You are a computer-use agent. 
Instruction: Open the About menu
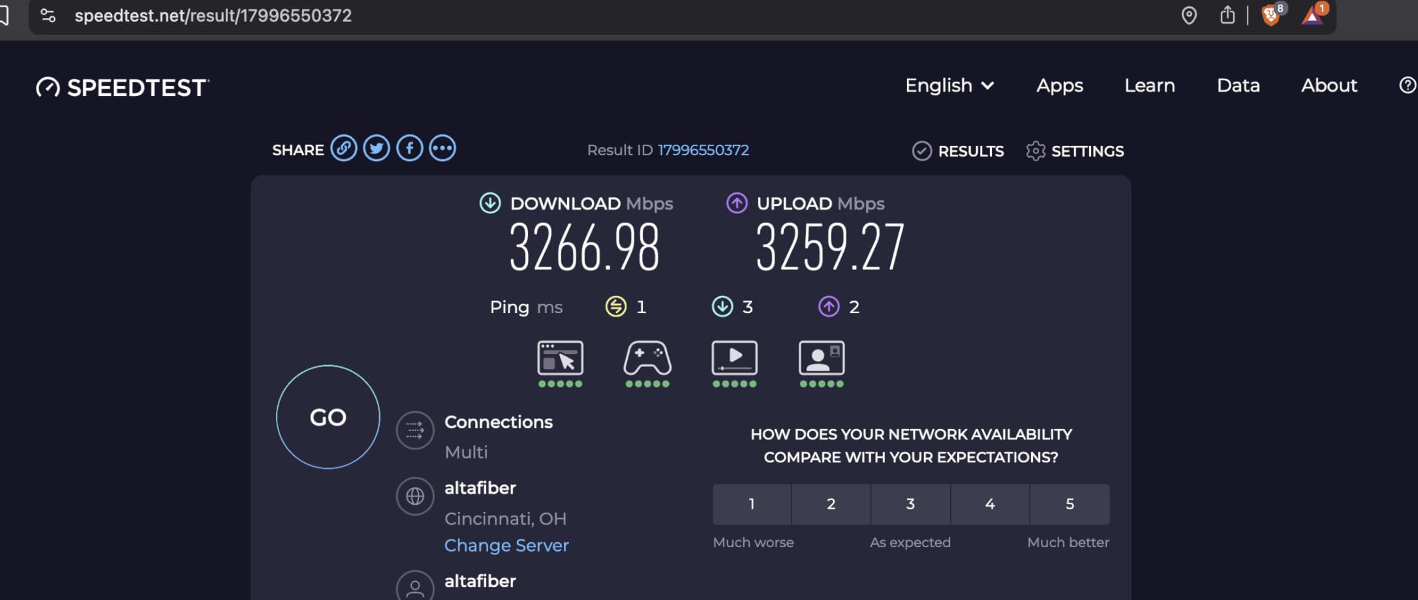coord(1329,85)
